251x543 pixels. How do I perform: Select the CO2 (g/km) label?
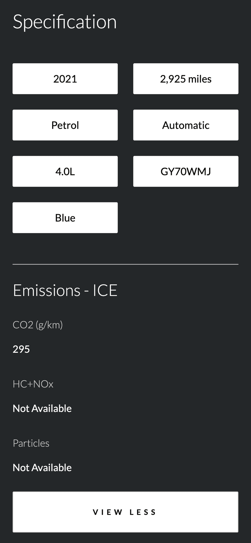pos(38,324)
